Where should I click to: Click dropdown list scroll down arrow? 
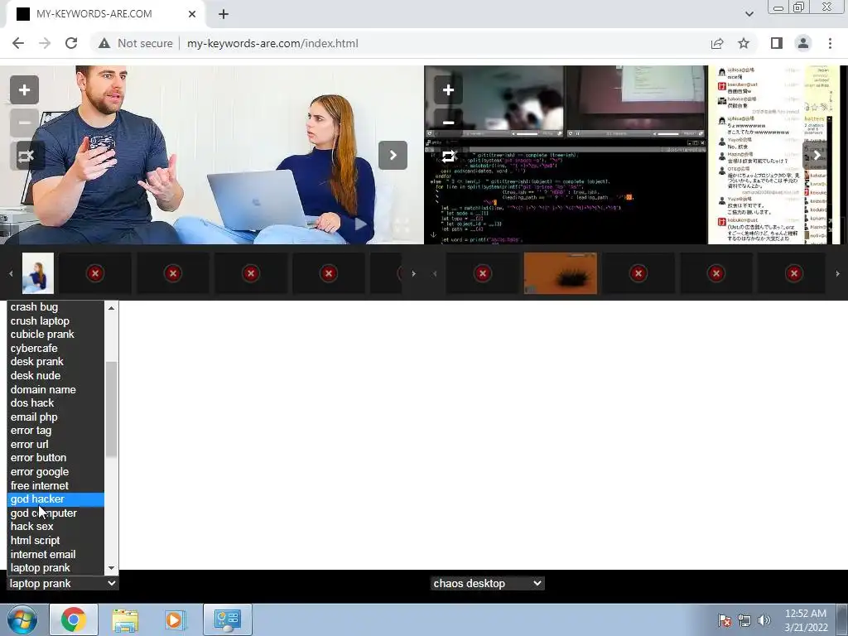112,568
